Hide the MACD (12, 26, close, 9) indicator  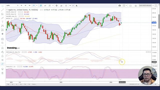[x=22, y=52]
